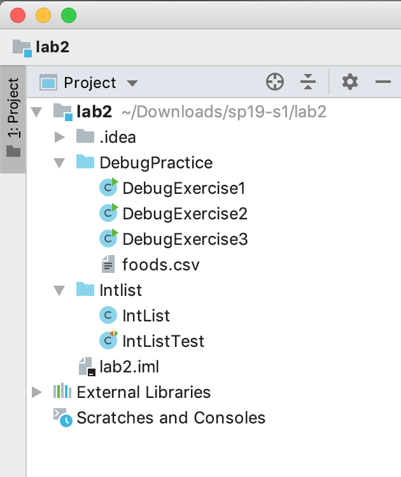Open the Project view dropdown

click(132, 83)
